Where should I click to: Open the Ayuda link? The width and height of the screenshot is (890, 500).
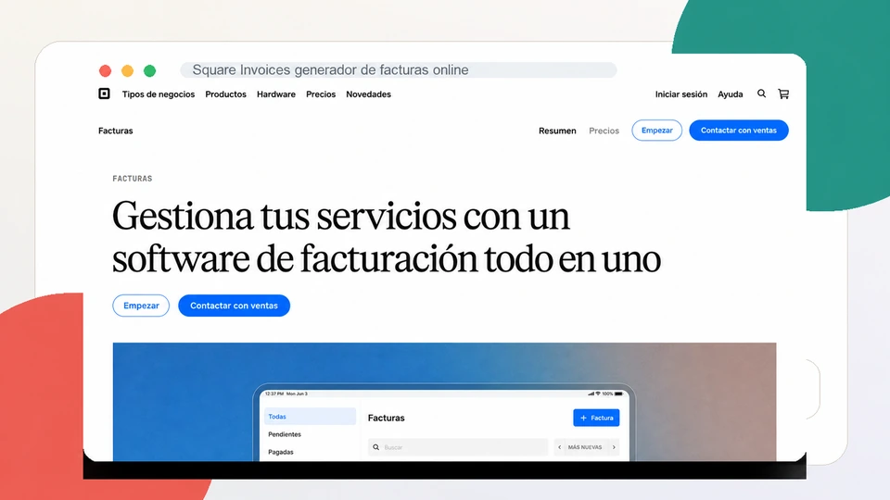click(x=730, y=94)
